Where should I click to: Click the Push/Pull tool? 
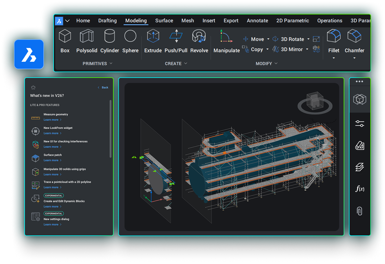tap(176, 36)
